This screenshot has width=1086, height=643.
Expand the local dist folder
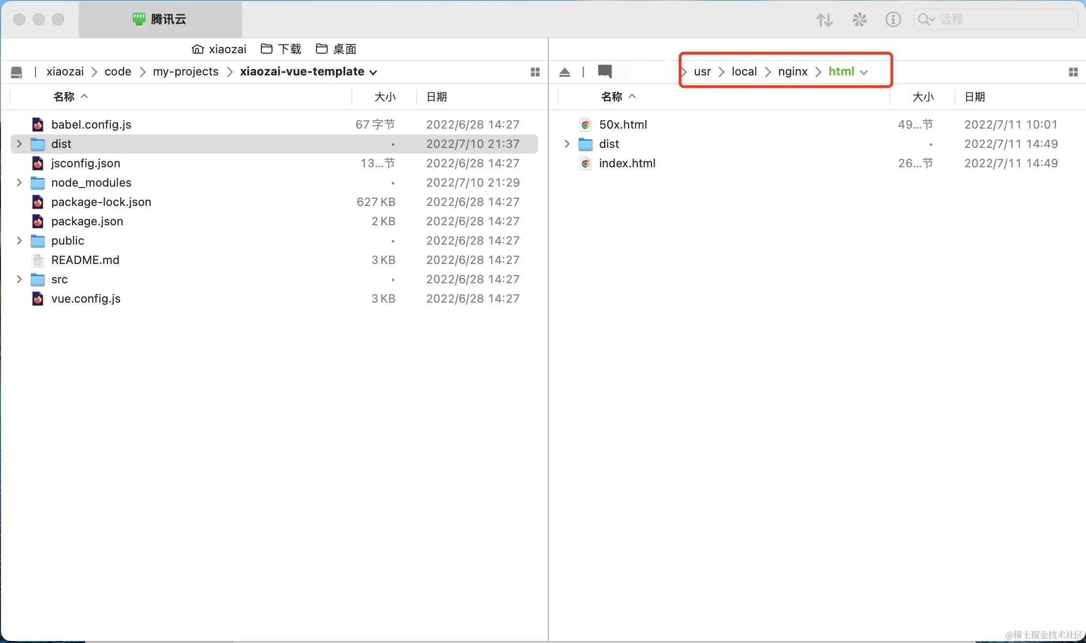pos(19,144)
